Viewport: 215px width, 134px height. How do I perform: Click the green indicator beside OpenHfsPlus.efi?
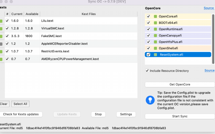click(x=155, y=42)
